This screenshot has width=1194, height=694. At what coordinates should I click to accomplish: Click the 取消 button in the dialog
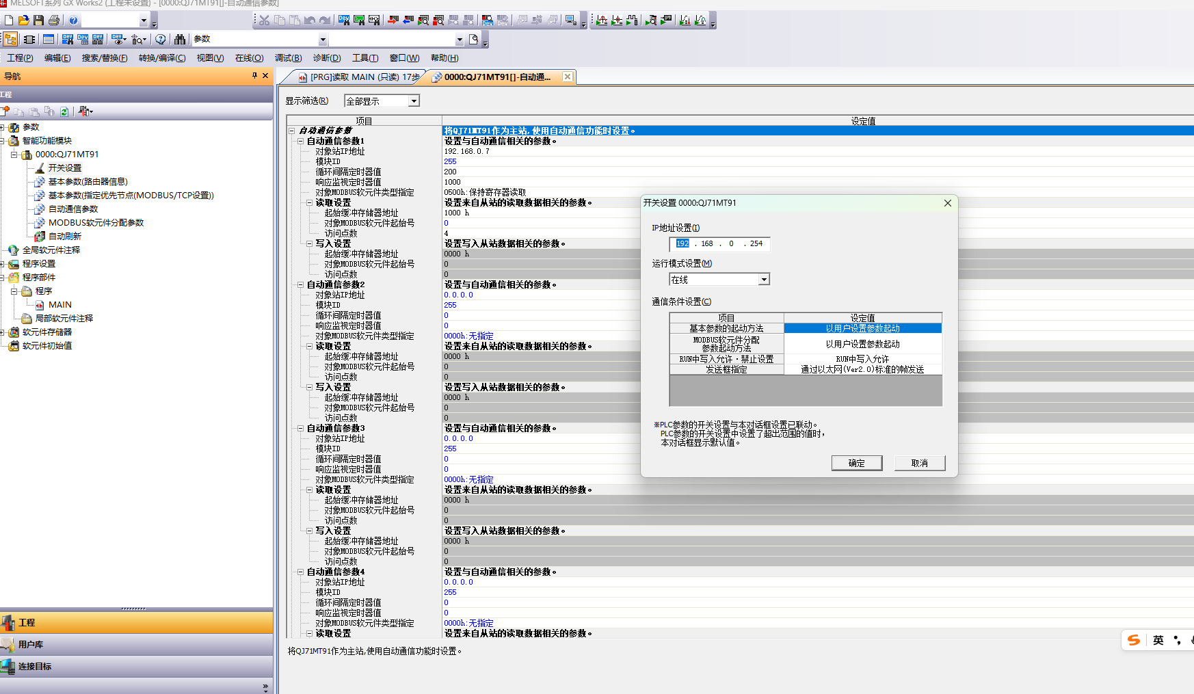(919, 464)
